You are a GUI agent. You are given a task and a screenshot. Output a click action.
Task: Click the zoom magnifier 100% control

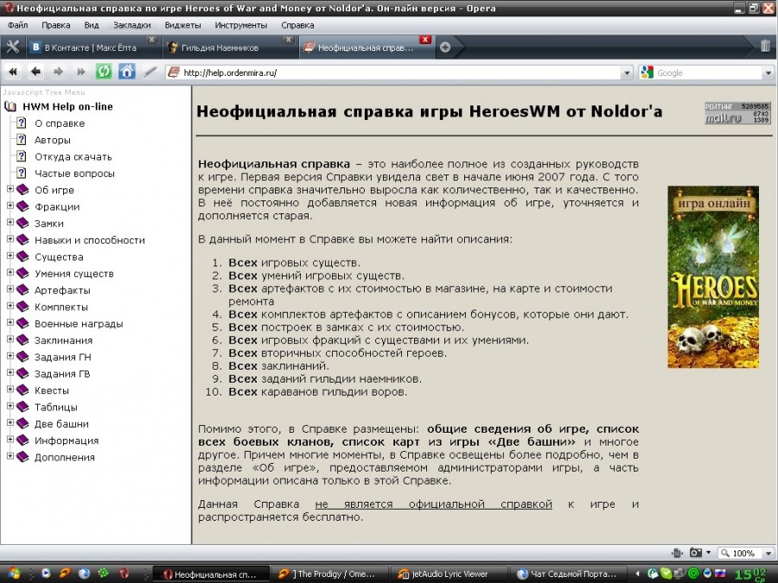(738, 554)
